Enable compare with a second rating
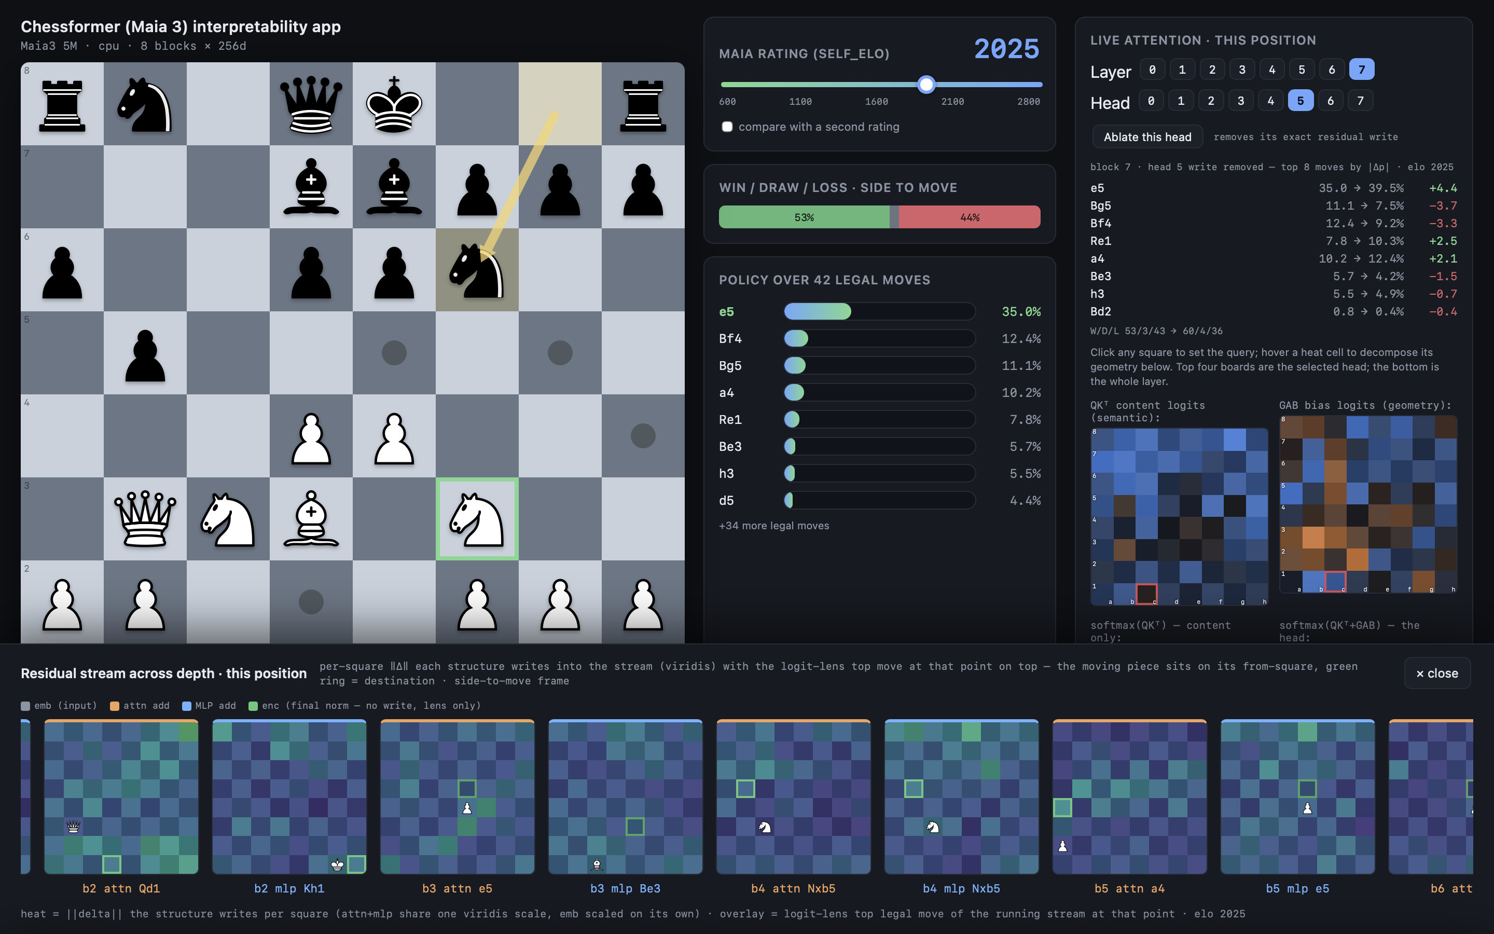 727,127
